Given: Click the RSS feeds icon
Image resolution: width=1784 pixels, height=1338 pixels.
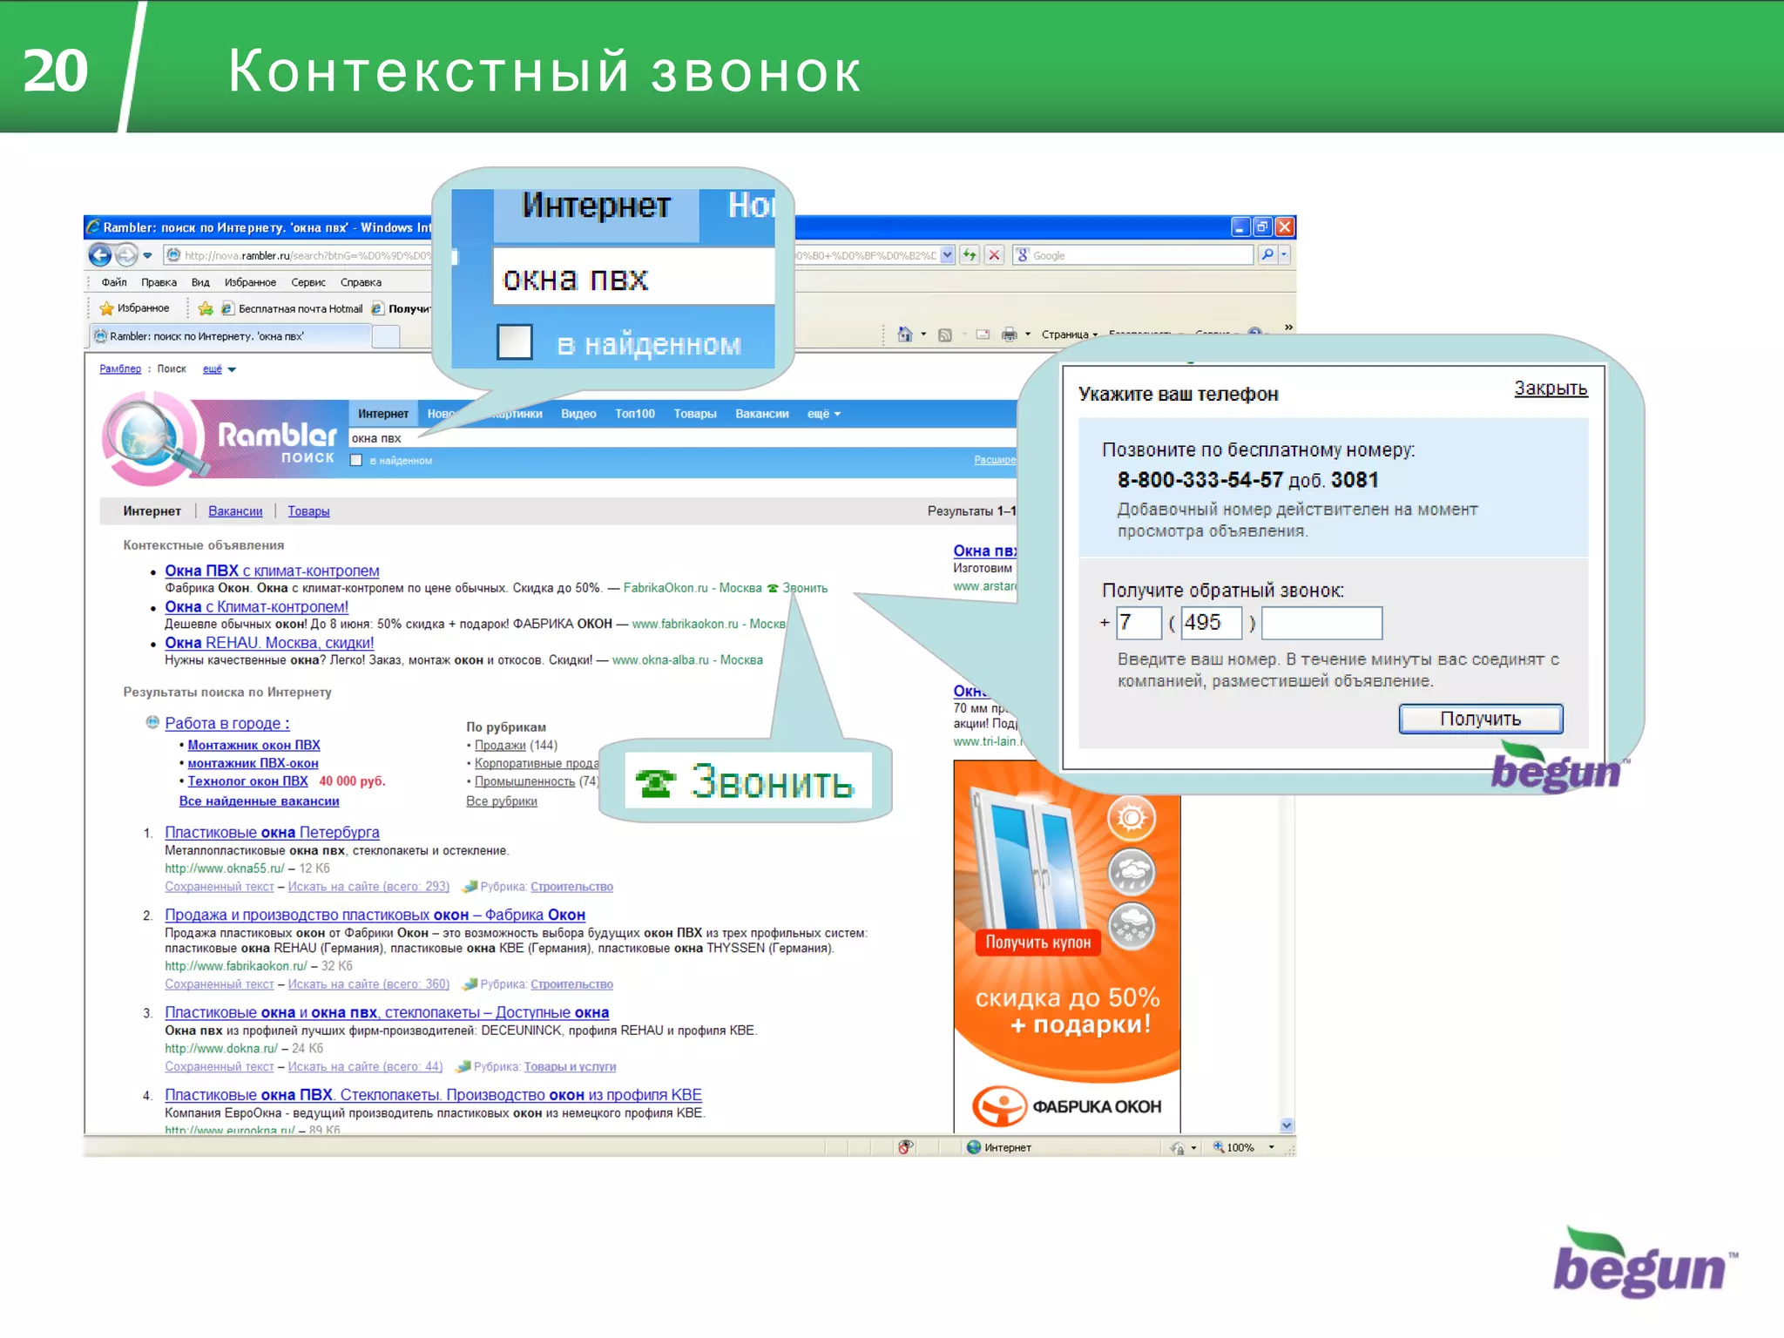Looking at the screenshot, I should [945, 334].
